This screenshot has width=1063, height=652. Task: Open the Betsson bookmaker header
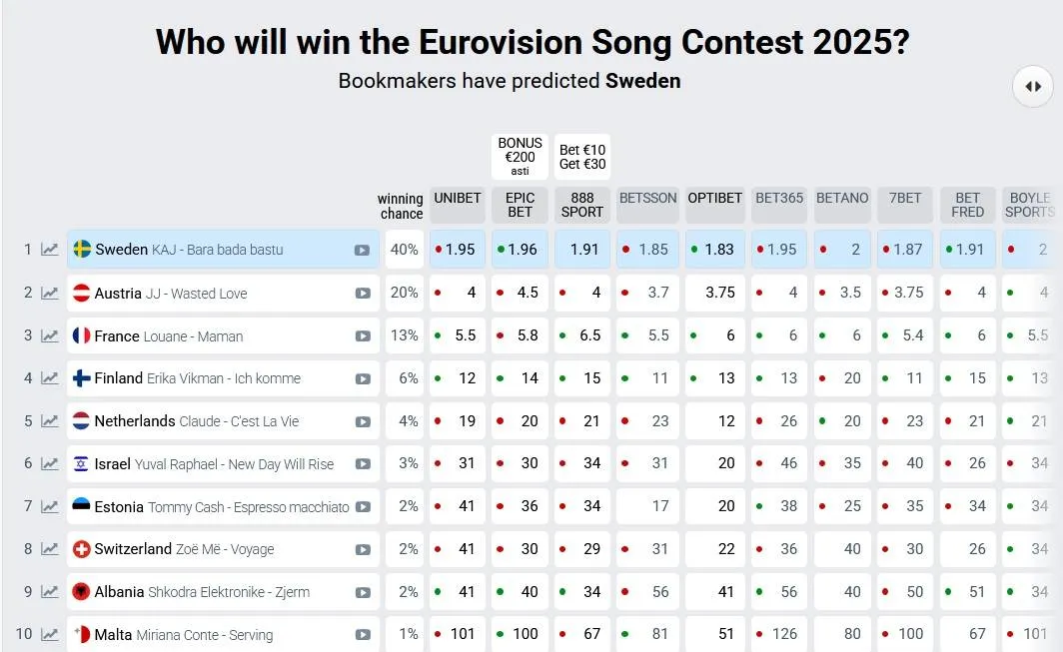click(648, 205)
